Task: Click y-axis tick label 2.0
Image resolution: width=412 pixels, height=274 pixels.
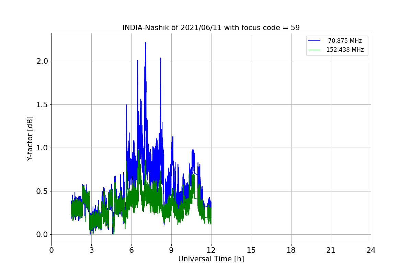Action: (x=42, y=61)
